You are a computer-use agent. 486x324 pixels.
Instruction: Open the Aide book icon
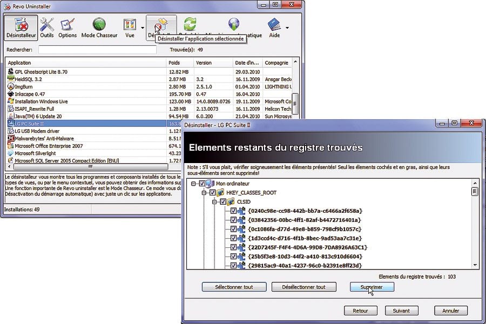point(274,25)
